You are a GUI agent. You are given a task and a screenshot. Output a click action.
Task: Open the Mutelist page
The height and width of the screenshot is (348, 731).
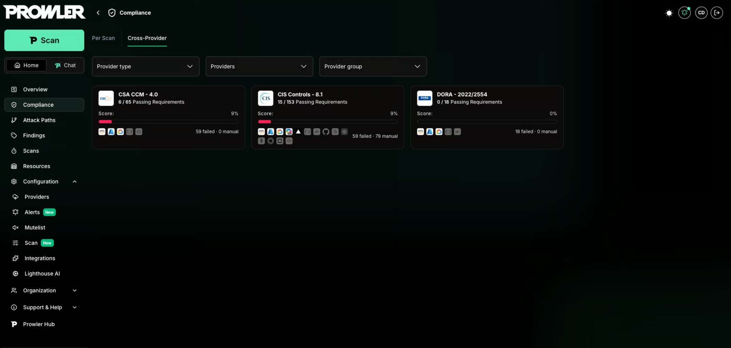[x=44, y=228]
